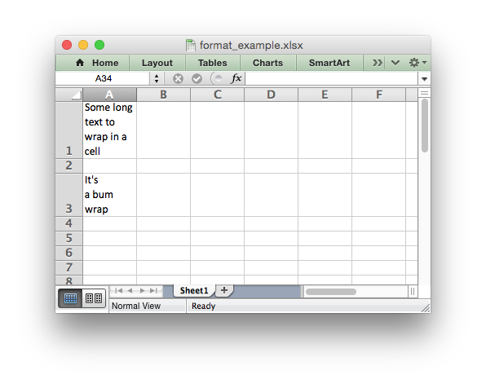Open the Charts ribbon tab
Viewport: 486px width, 388px height.
(267, 63)
